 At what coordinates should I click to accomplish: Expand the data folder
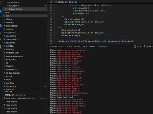click(5, 16)
